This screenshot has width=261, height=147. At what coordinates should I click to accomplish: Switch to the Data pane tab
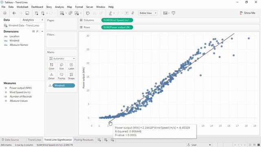click(7, 20)
